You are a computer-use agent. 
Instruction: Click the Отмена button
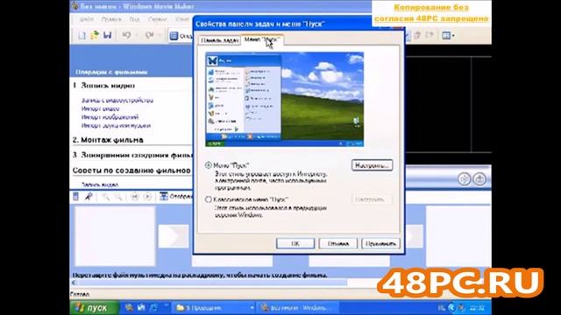pyautogui.click(x=337, y=243)
